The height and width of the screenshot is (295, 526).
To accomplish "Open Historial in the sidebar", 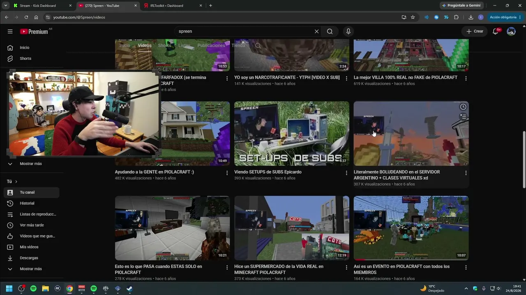I will pyautogui.click(x=32, y=203).
